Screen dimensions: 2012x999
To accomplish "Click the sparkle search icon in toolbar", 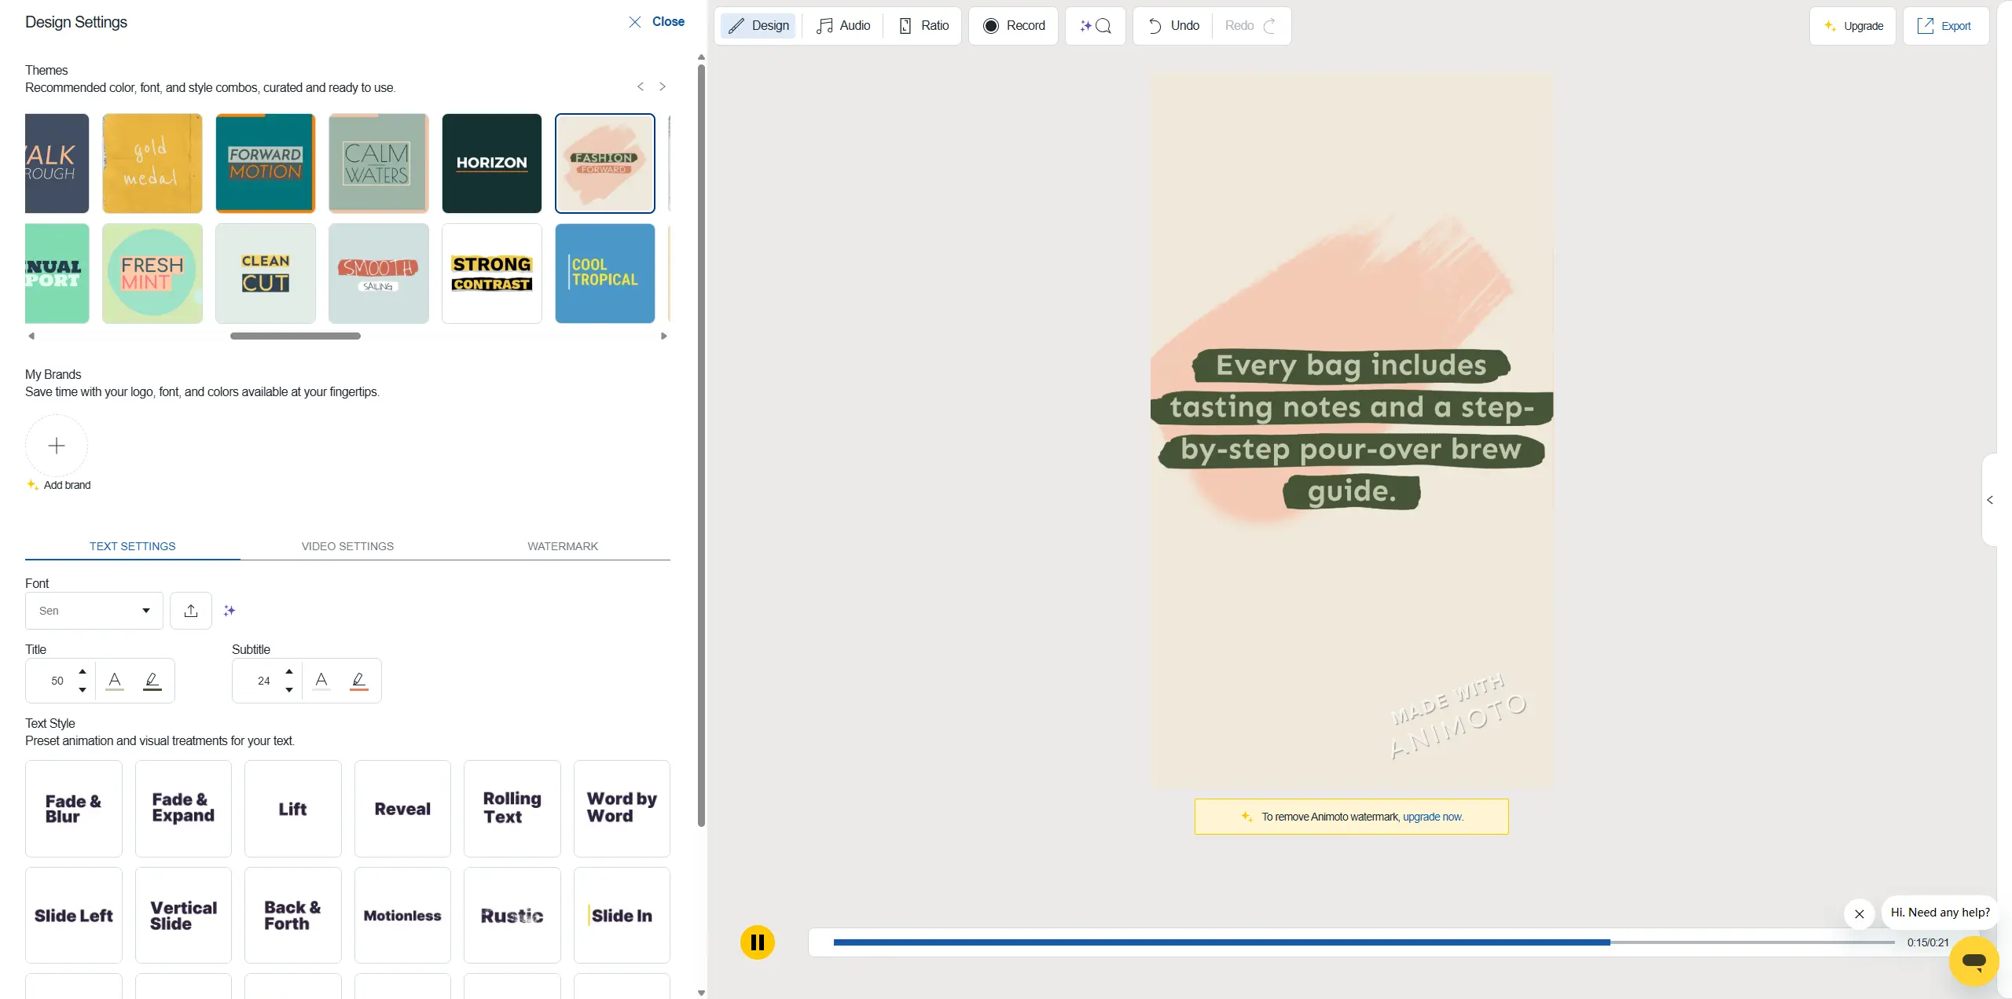I will [x=1096, y=26].
